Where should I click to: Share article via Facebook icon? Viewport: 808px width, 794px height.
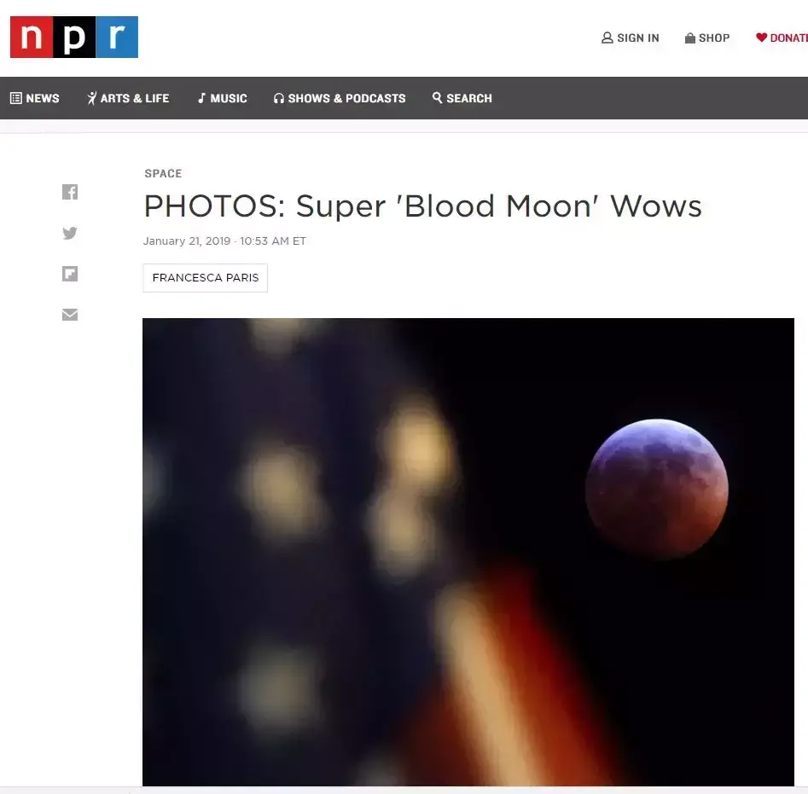[x=70, y=192]
